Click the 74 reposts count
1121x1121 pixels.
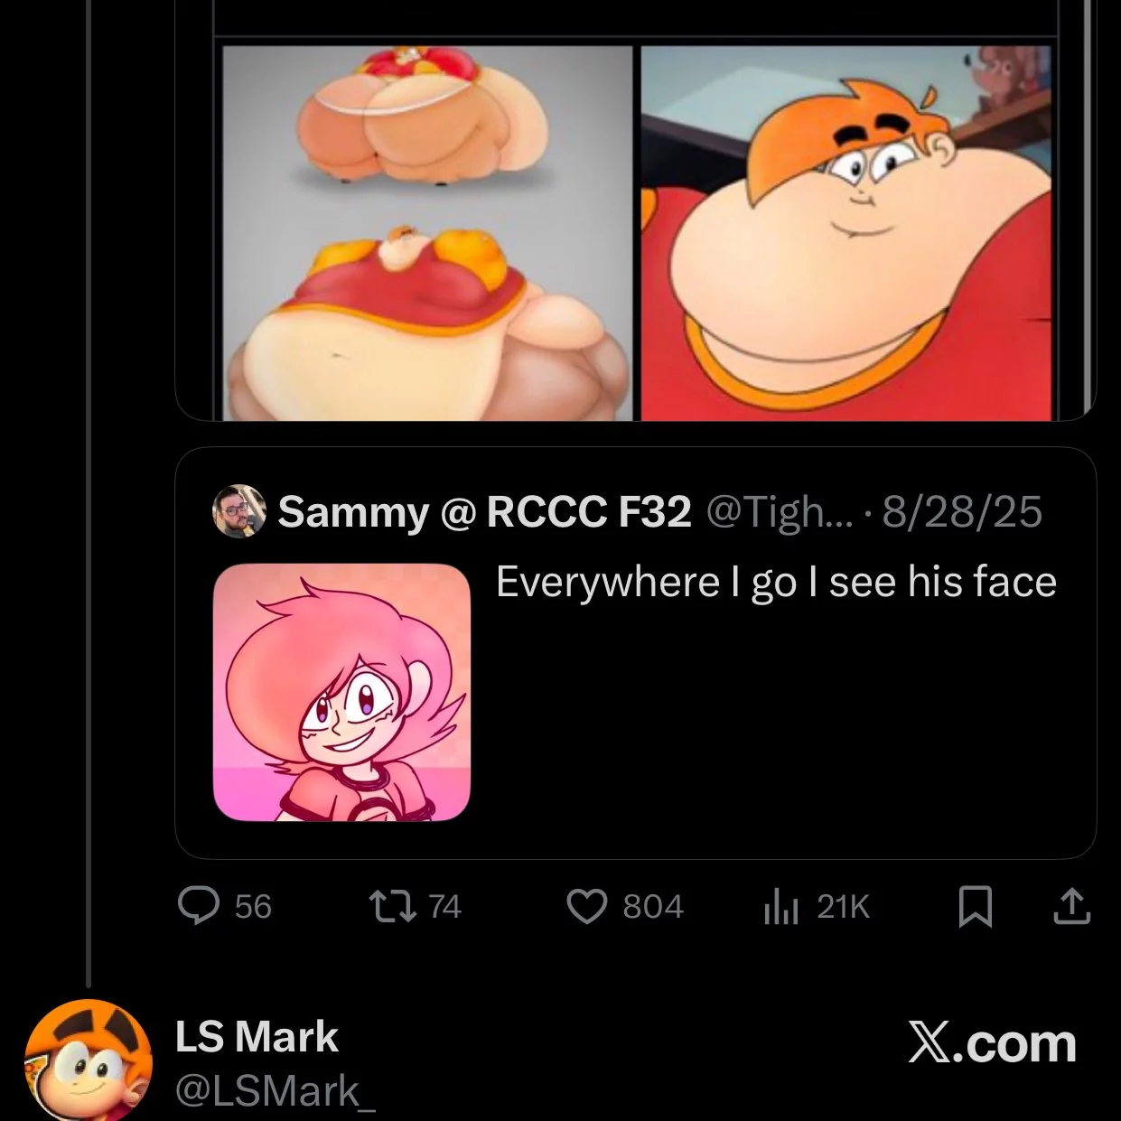click(x=444, y=907)
